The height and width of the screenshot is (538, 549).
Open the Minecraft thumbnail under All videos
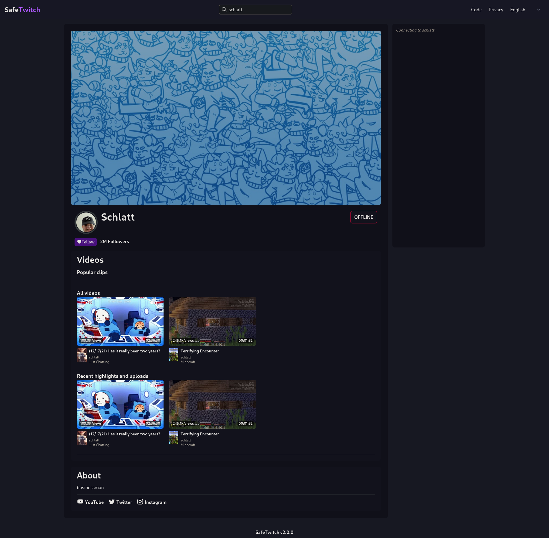[213, 321]
